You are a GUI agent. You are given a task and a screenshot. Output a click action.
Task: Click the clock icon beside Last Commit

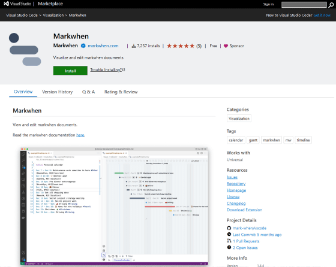[229, 234]
